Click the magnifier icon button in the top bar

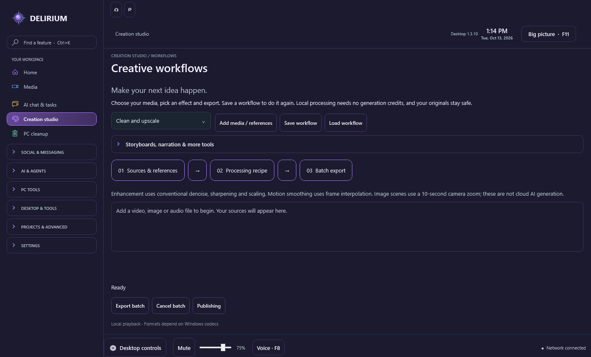(129, 10)
